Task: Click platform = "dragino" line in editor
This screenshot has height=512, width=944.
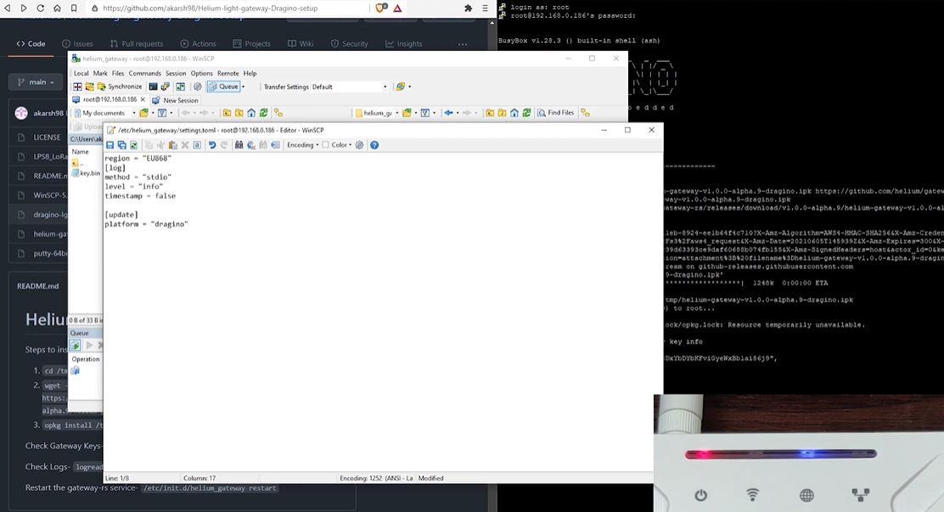Action: pyautogui.click(x=146, y=224)
